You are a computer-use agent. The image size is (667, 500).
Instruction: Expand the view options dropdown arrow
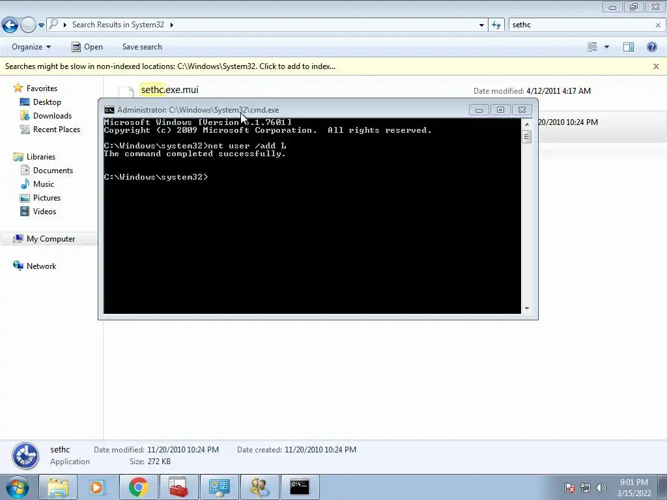606,47
